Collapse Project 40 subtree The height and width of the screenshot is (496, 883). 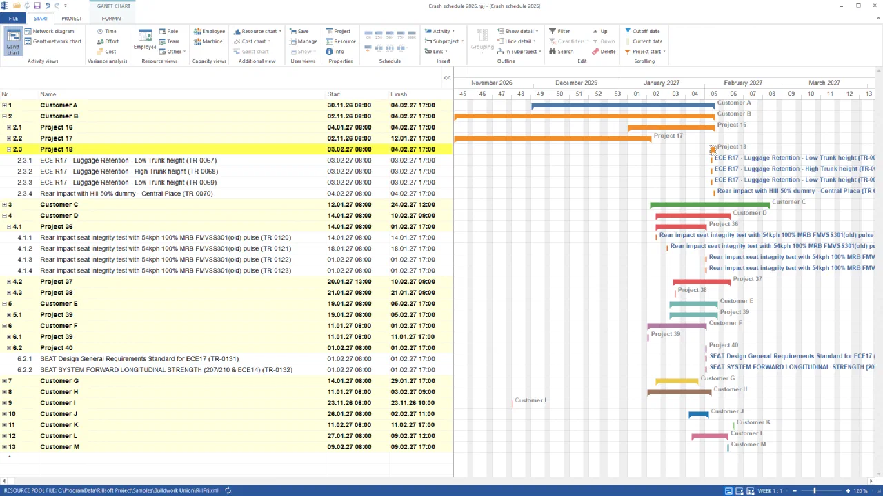[x=9, y=348]
